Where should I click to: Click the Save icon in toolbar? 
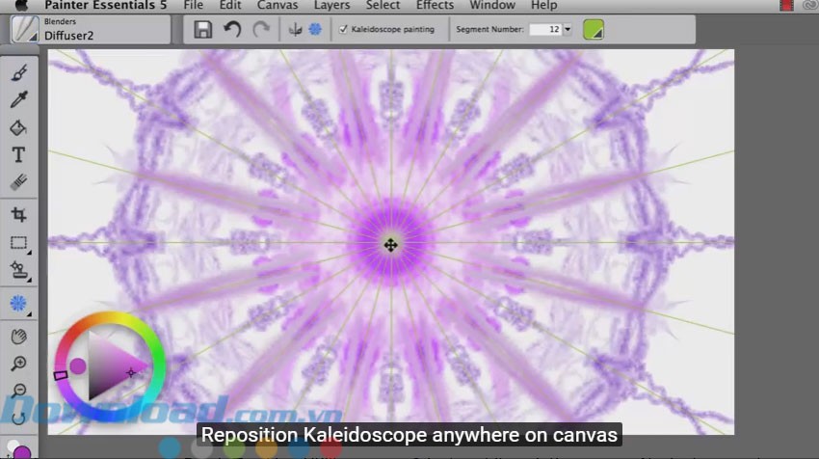click(203, 30)
